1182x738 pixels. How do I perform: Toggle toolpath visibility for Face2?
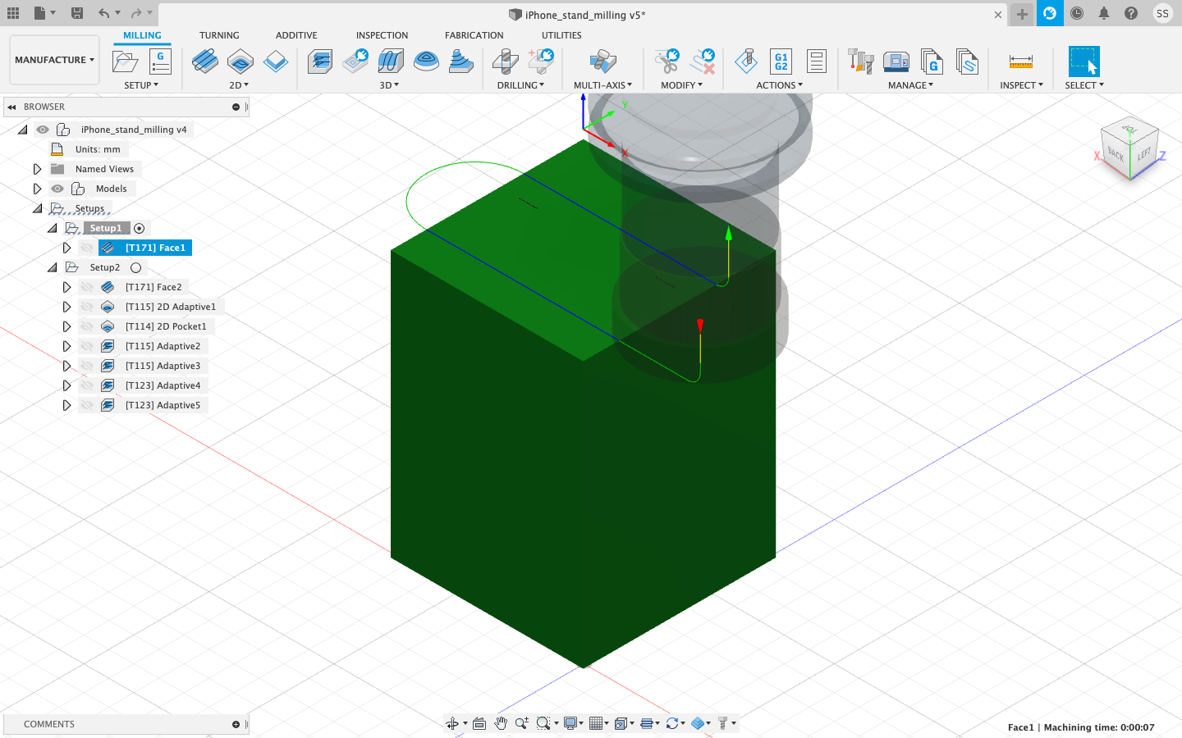(87, 287)
